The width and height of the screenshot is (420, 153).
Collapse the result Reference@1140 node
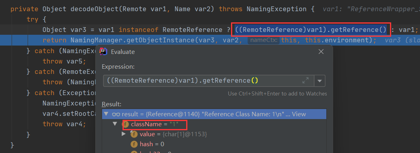coord(106,114)
